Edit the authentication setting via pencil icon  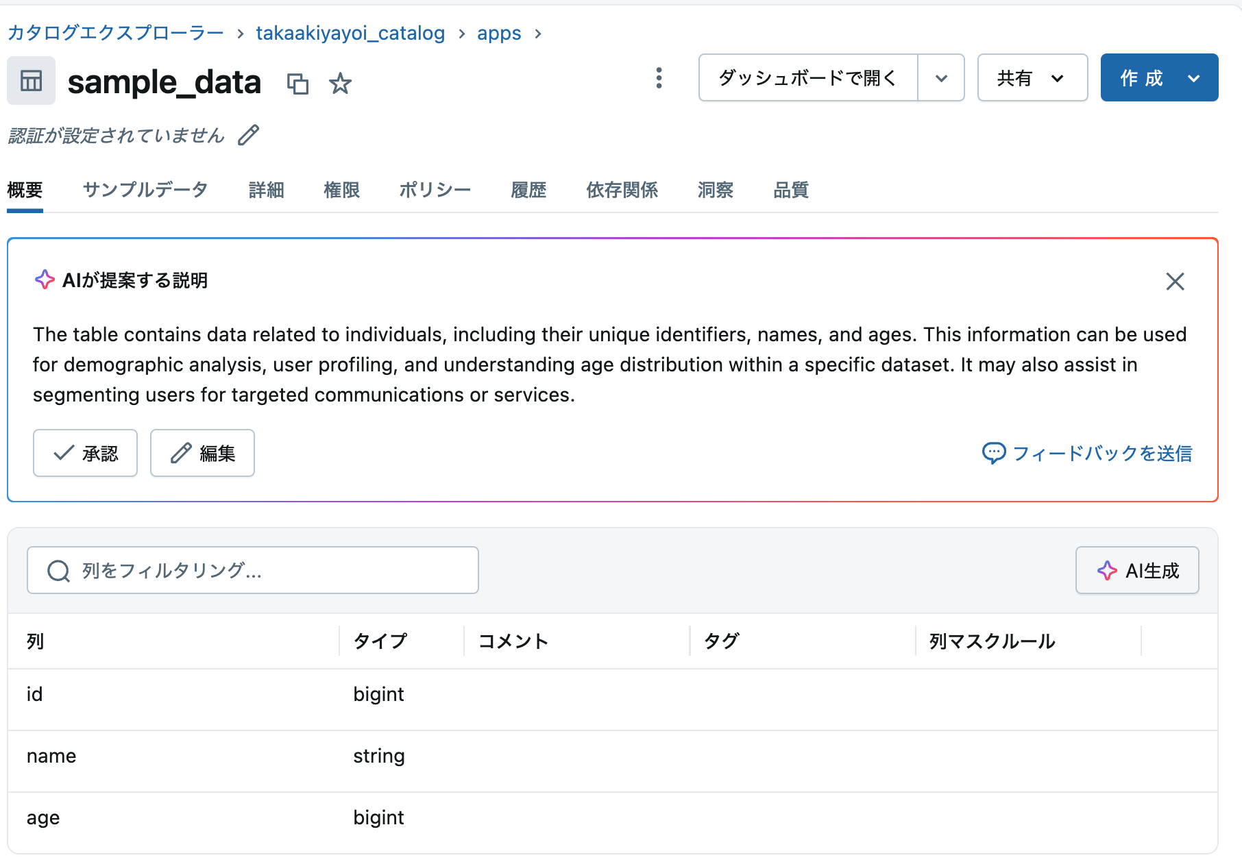pyautogui.click(x=248, y=135)
